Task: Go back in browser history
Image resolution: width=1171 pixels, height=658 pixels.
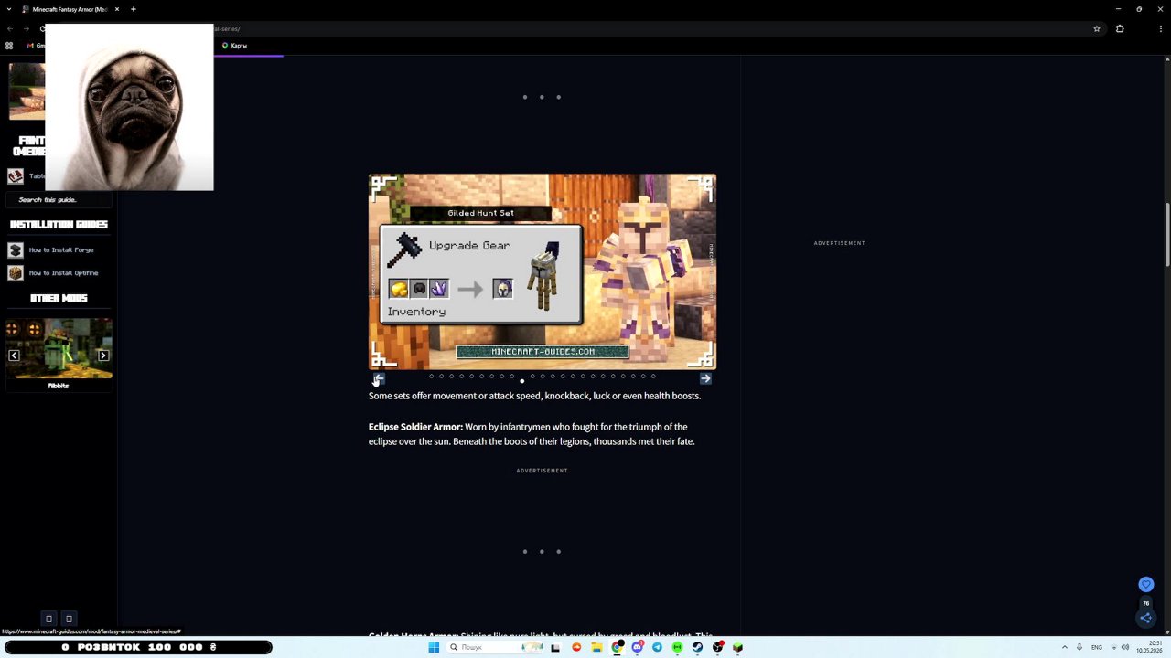Action: point(10,28)
